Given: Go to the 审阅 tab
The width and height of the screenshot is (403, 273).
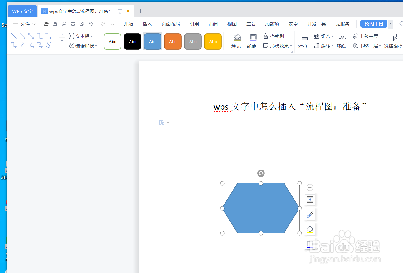Looking at the screenshot, I should coord(213,24).
